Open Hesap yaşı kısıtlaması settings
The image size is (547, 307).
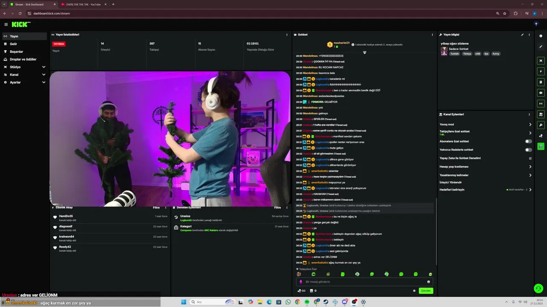pyautogui.click(x=486, y=167)
